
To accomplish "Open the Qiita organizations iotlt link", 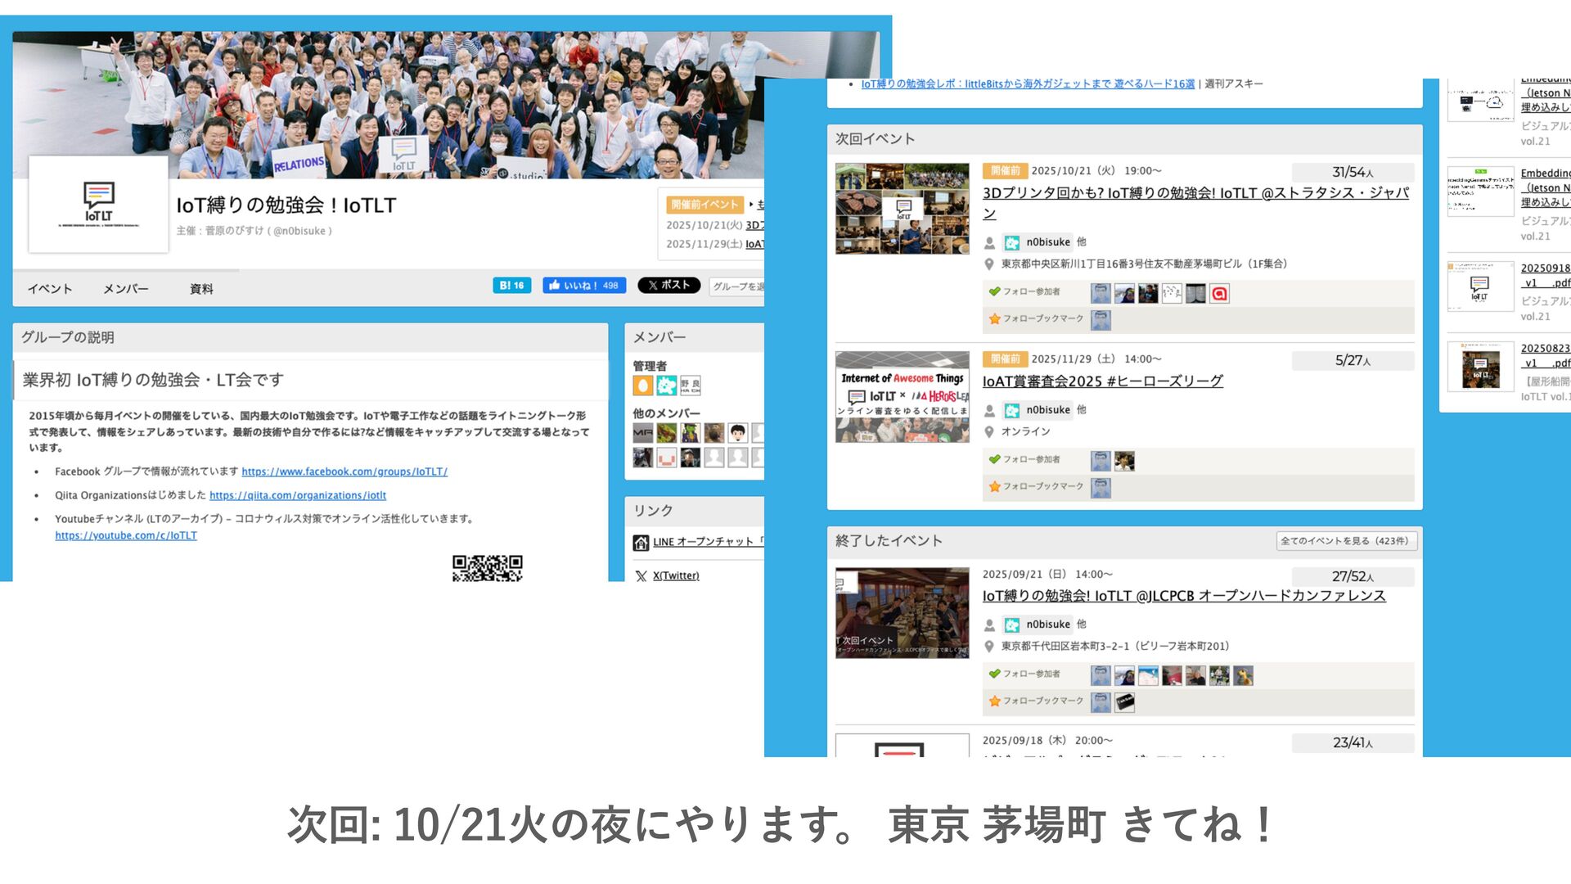I will 297,496.
